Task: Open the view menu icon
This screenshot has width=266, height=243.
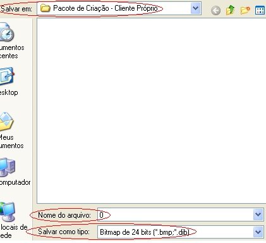Action: [260, 10]
